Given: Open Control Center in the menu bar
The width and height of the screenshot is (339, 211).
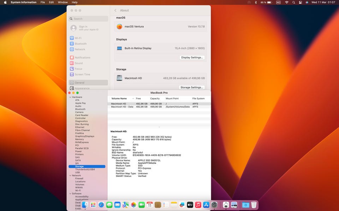Looking at the screenshot, I should coord(301,2).
